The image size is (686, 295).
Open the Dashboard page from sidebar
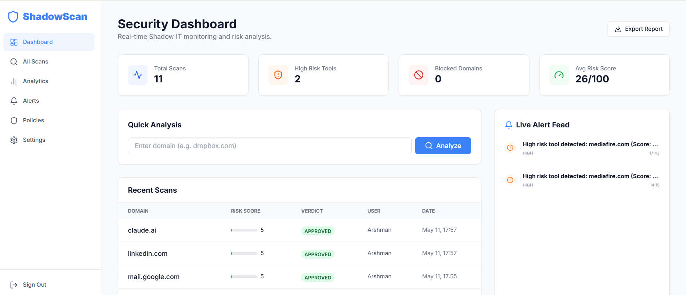[x=49, y=42]
